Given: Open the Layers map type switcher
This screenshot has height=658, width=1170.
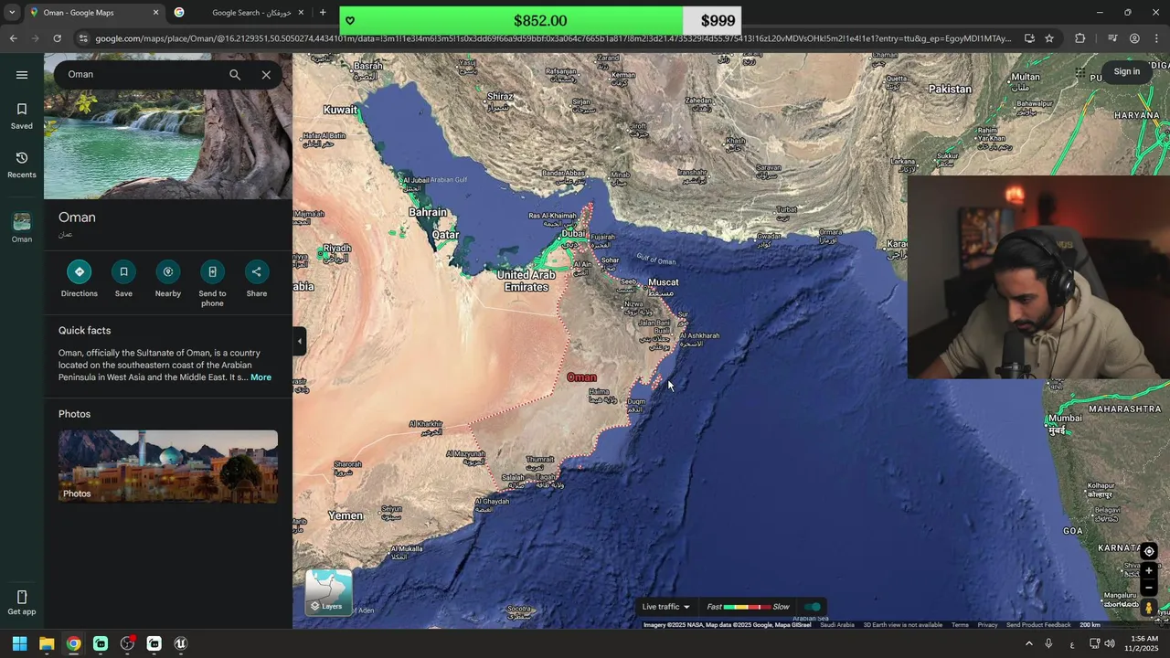Looking at the screenshot, I should point(328,592).
